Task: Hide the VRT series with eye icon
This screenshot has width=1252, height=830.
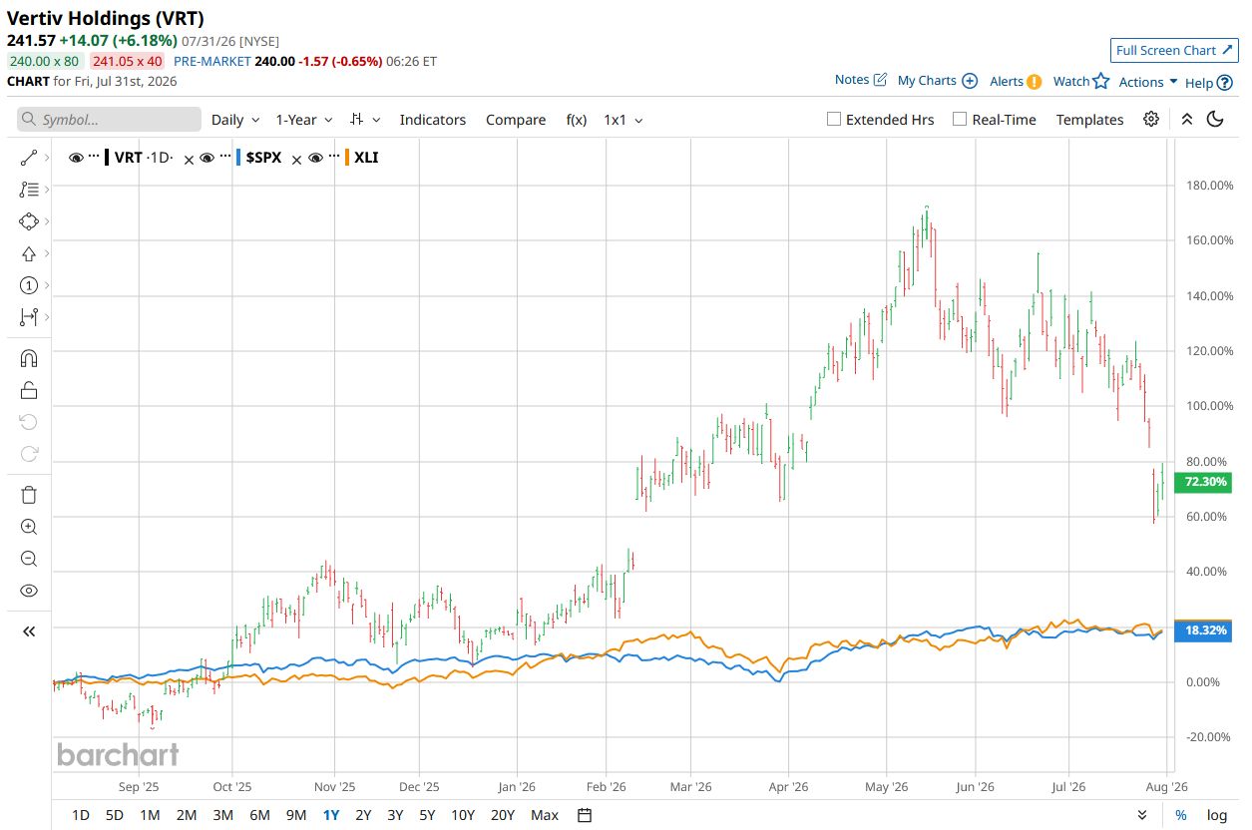Action: [76, 158]
